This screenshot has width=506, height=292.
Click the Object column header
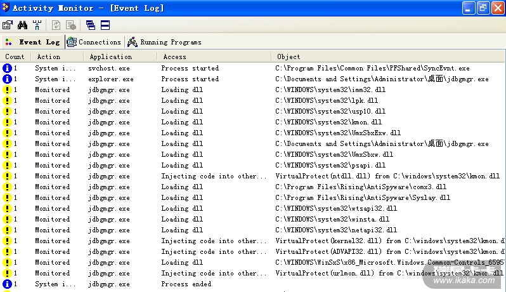(289, 57)
